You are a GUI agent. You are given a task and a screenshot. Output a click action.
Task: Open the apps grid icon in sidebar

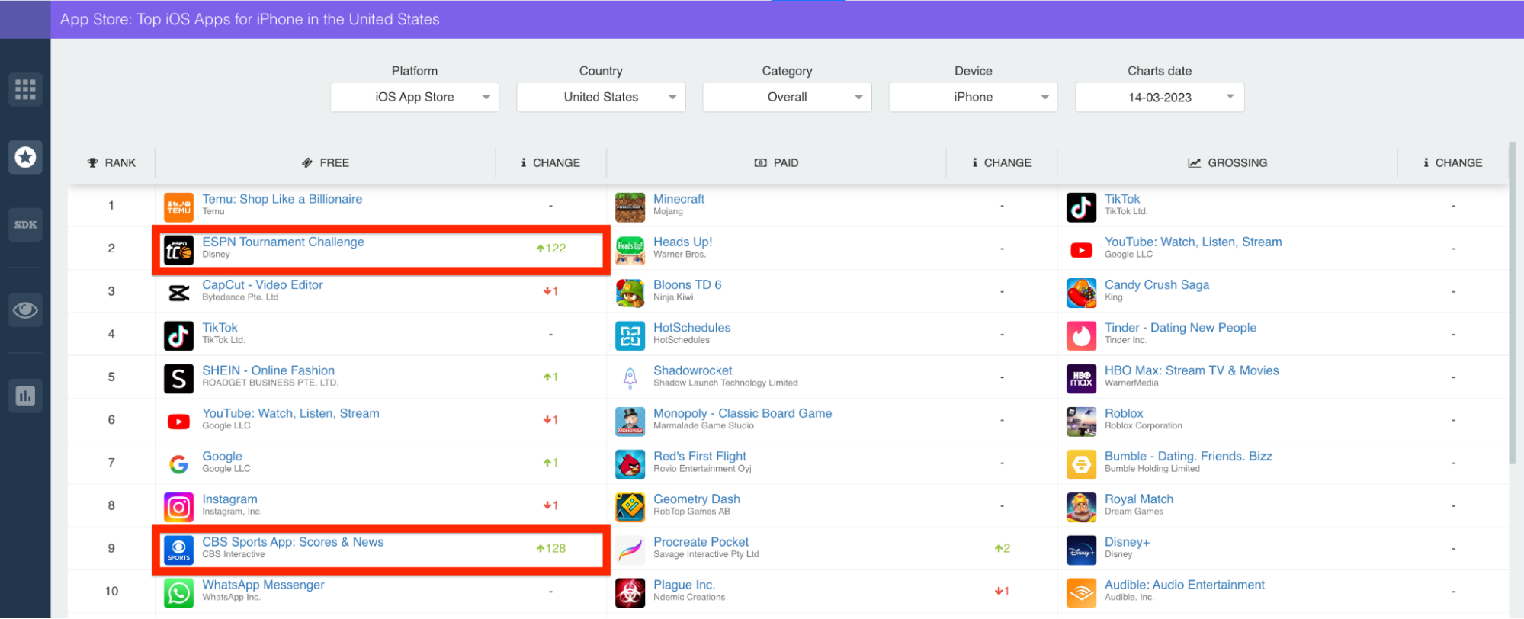point(25,89)
